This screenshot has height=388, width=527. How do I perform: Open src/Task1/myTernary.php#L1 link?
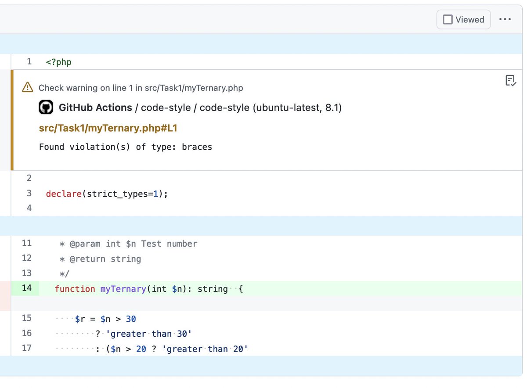pyautogui.click(x=108, y=128)
